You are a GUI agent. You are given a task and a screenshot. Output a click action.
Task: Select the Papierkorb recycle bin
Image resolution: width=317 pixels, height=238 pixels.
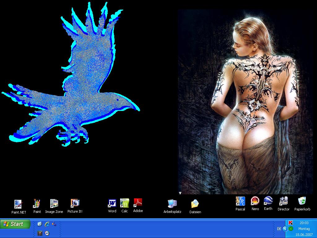(302, 201)
